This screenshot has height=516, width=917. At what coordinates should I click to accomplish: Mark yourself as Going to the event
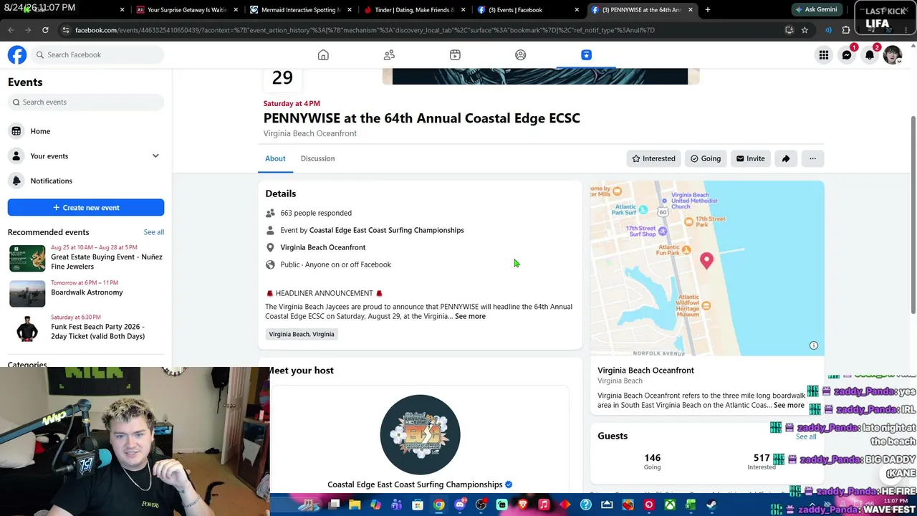click(706, 158)
